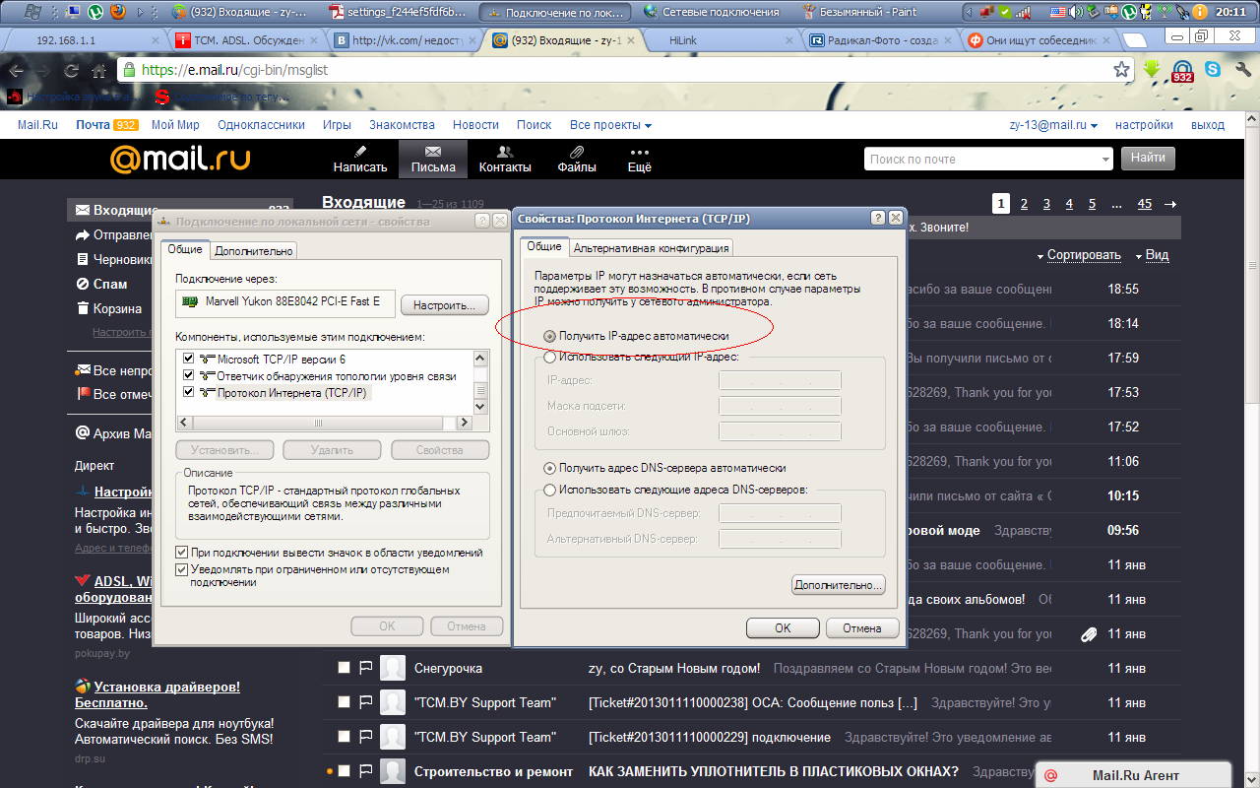The height and width of the screenshot is (788, 1260).
Task: Toggle Протокол Интернета (TCP/IP) checkbox
Action: click(189, 392)
